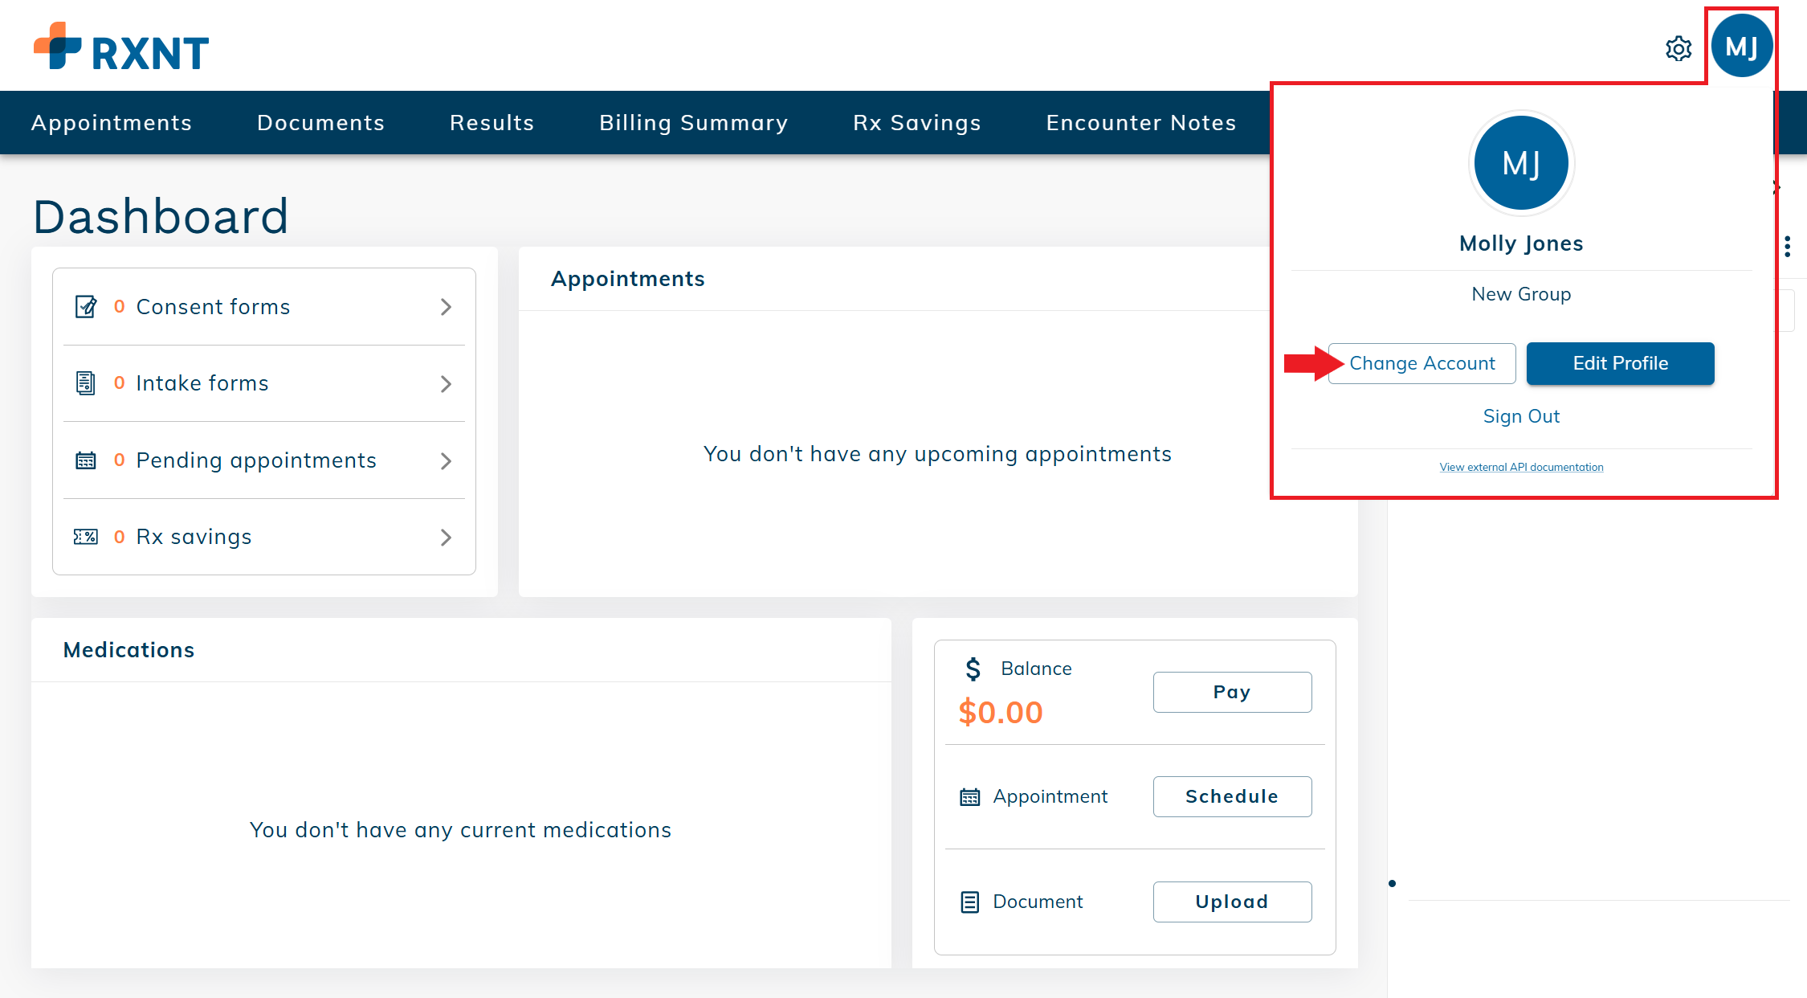The width and height of the screenshot is (1807, 998).
Task: Click the RXNT logo
Action: pyautogui.click(x=119, y=48)
